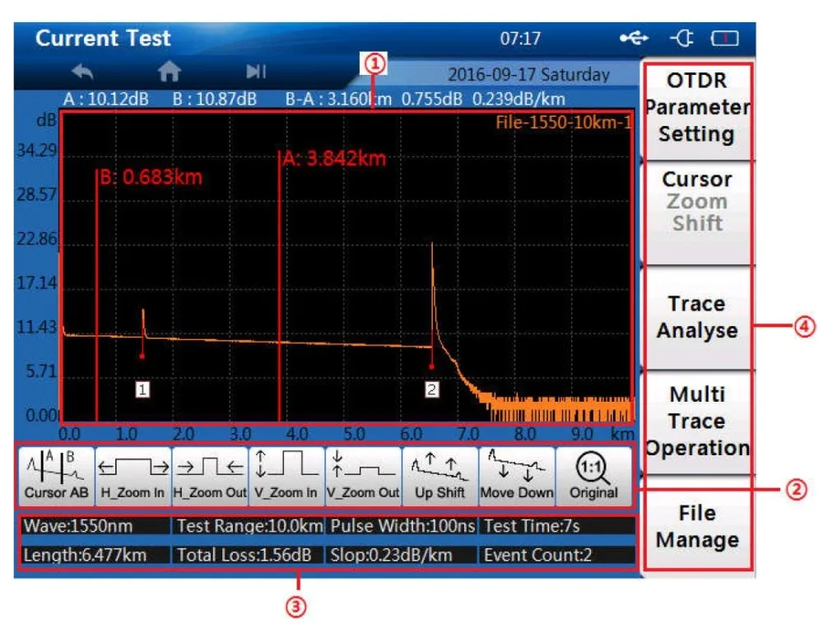This screenshot has width=823, height=624.
Task: Open Trace Analyse menu
Action: coord(697,317)
